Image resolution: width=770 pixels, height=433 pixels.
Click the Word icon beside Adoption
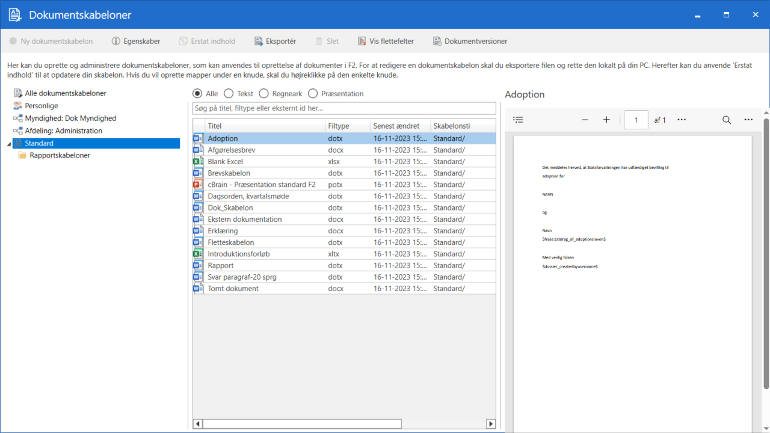pyautogui.click(x=198, y=138)
